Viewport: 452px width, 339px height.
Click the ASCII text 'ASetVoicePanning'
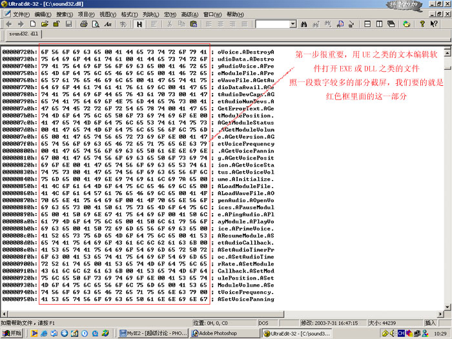coord(245,299)
